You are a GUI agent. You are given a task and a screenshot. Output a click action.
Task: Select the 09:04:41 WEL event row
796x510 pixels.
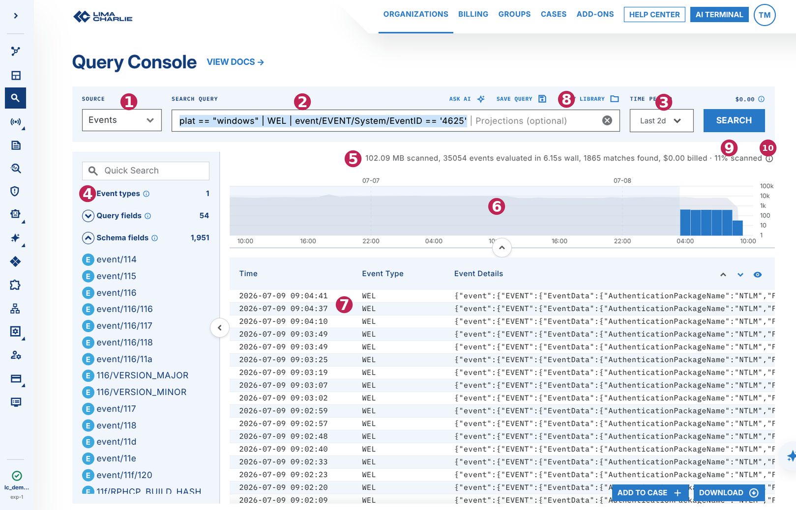(x=502, y=296)
